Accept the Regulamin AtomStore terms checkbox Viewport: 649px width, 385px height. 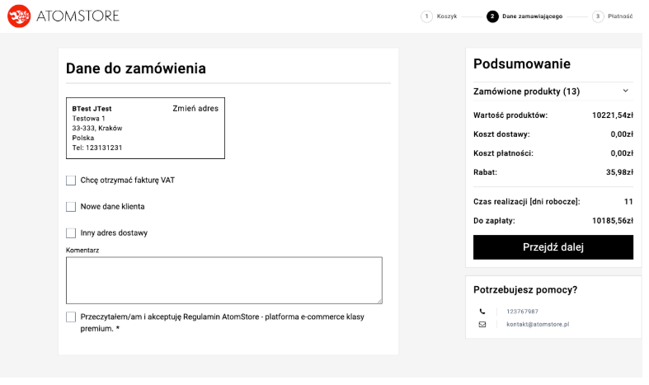click(71, 317)
